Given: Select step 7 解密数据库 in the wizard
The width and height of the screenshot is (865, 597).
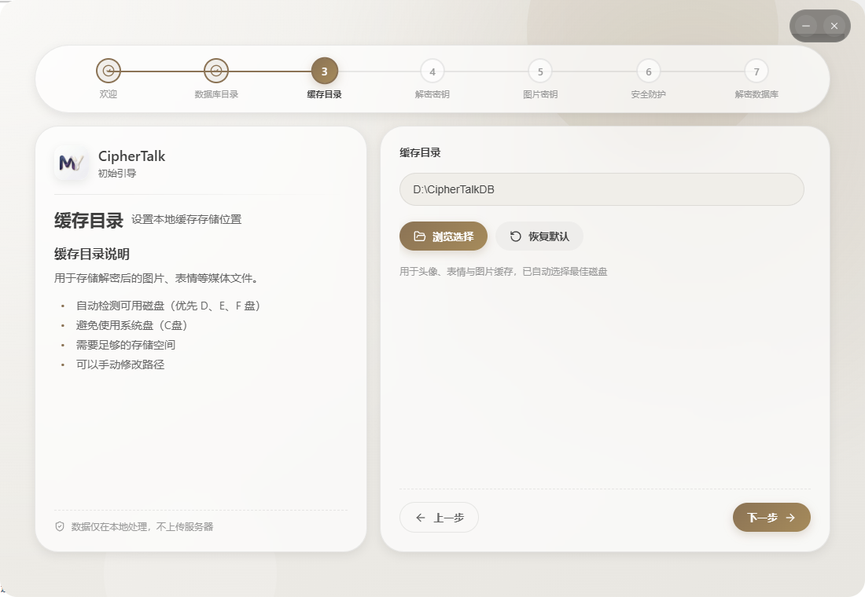Looking at the screenshot, I should pyautogui.click(x=756, y=71).
